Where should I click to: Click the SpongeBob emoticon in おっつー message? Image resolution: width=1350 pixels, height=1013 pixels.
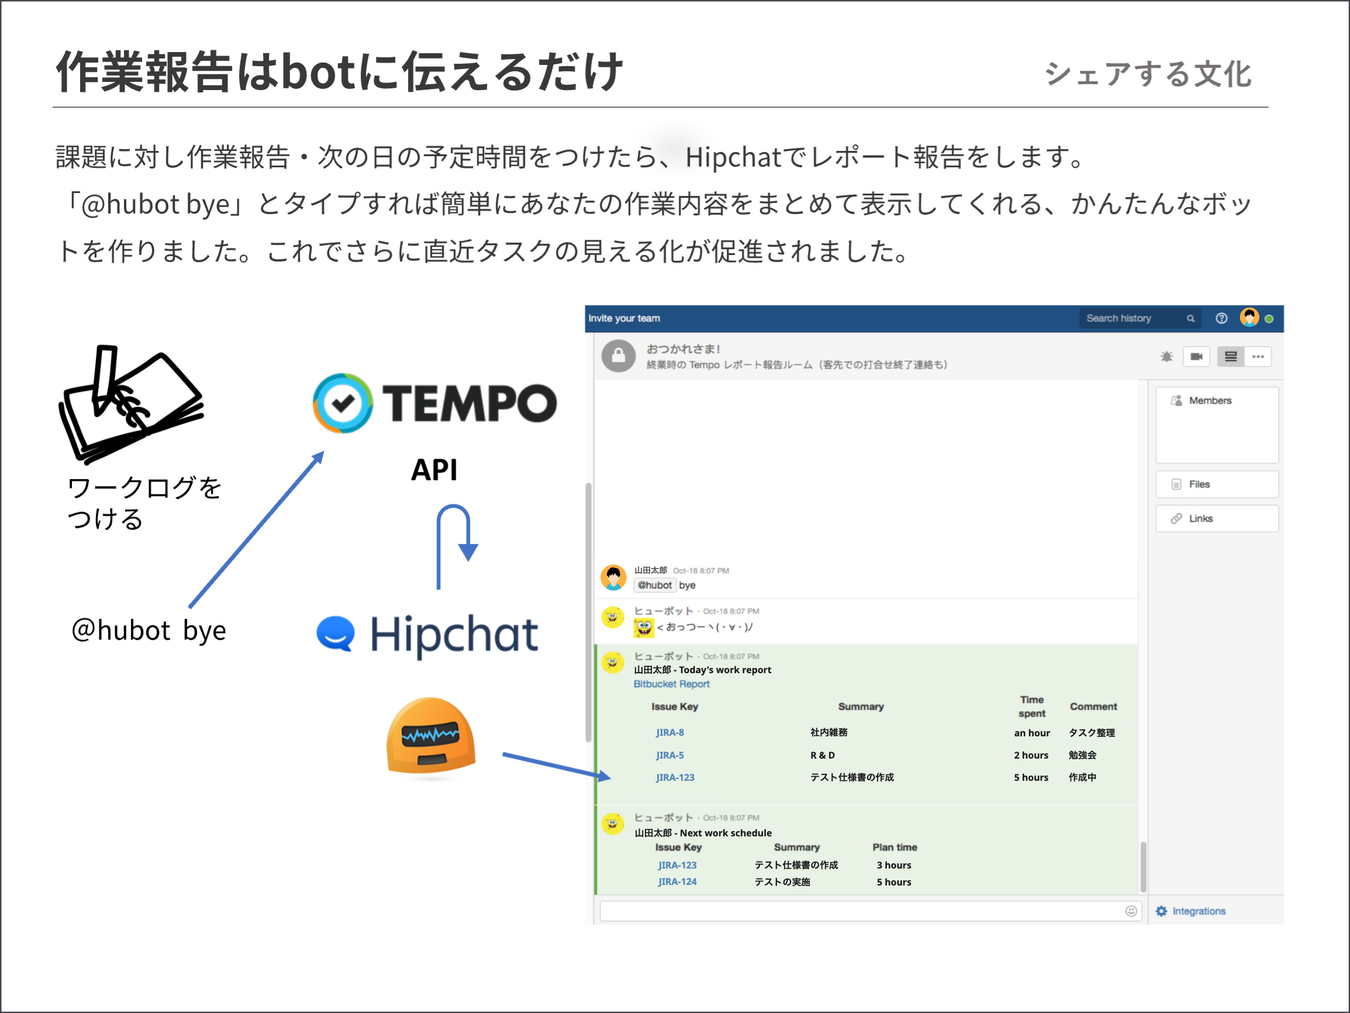click(x=643, y=627)
